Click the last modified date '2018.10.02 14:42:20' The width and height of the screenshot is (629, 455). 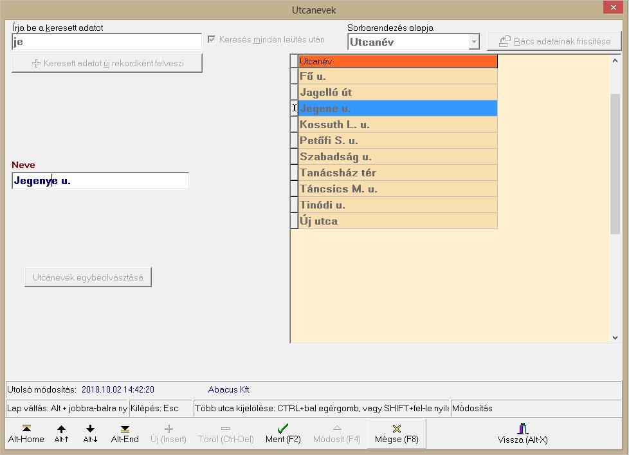pos(118,389)
